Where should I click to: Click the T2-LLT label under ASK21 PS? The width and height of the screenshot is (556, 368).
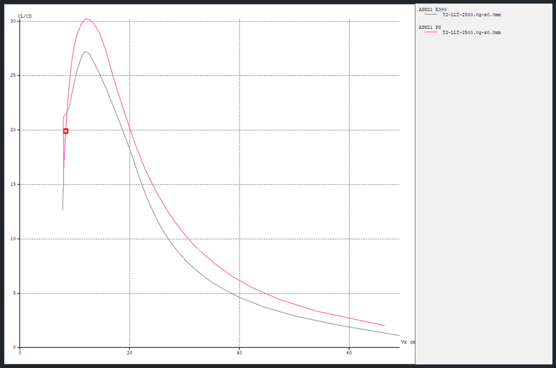point(471,33)
